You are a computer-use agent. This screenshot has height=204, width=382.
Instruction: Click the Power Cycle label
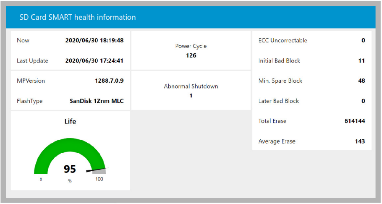pyautogui.click(x=191, y=46)
